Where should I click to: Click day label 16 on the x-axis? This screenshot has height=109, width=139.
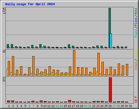(x=69, y=106)
